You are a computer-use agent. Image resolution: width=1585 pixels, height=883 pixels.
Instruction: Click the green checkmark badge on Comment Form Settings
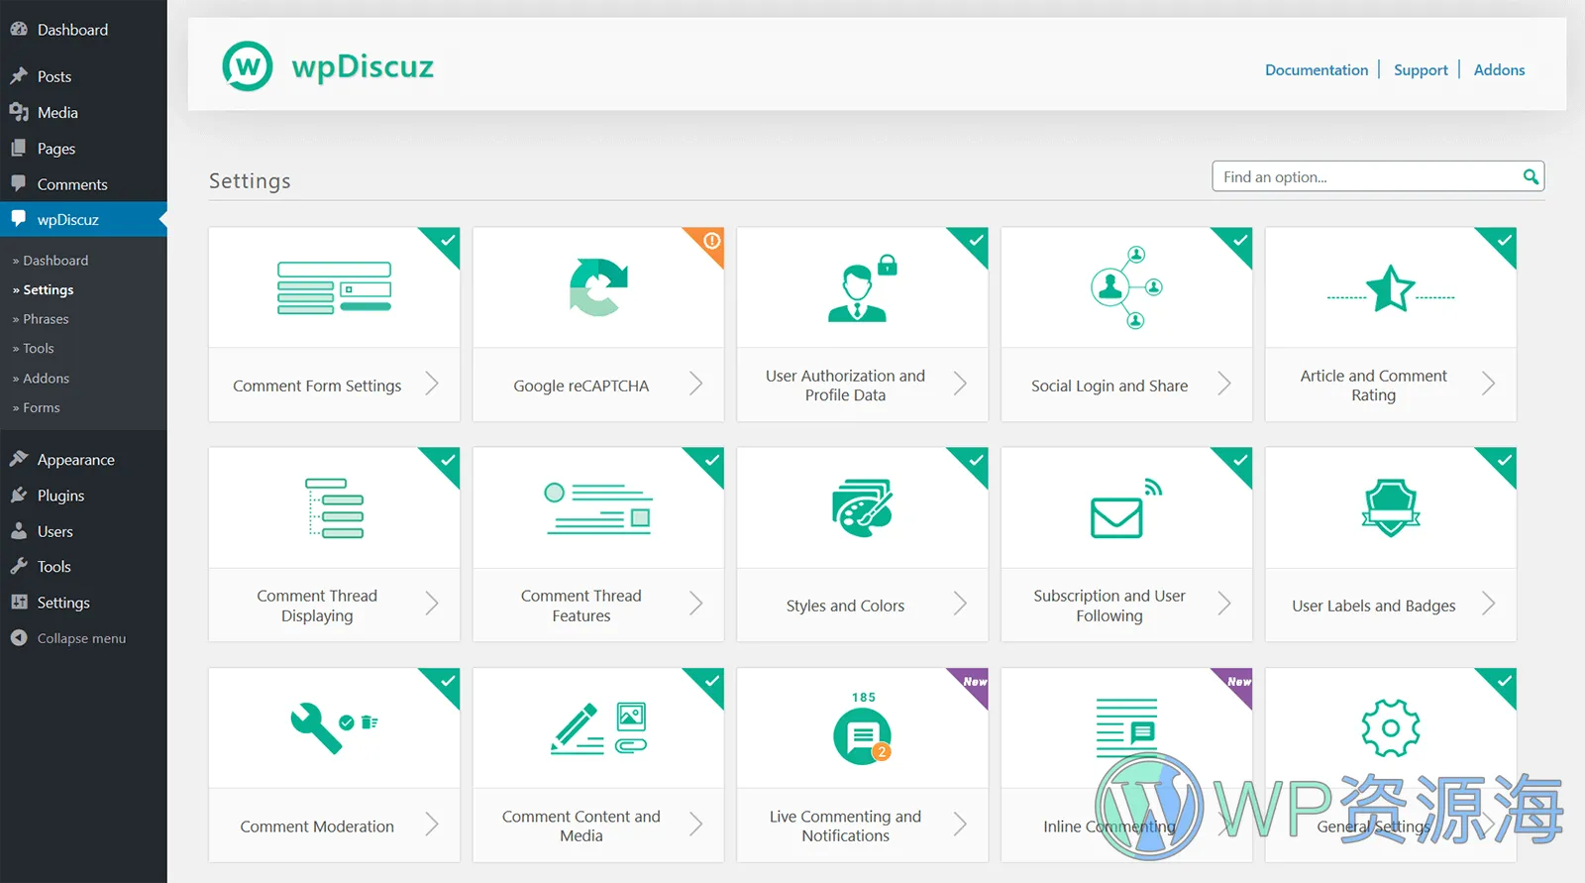[x=447, y=241]
